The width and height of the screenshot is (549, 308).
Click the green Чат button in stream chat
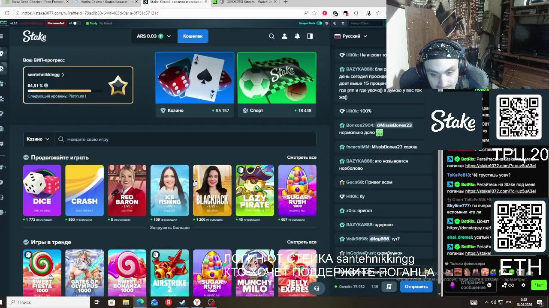[x=539, y=285]
